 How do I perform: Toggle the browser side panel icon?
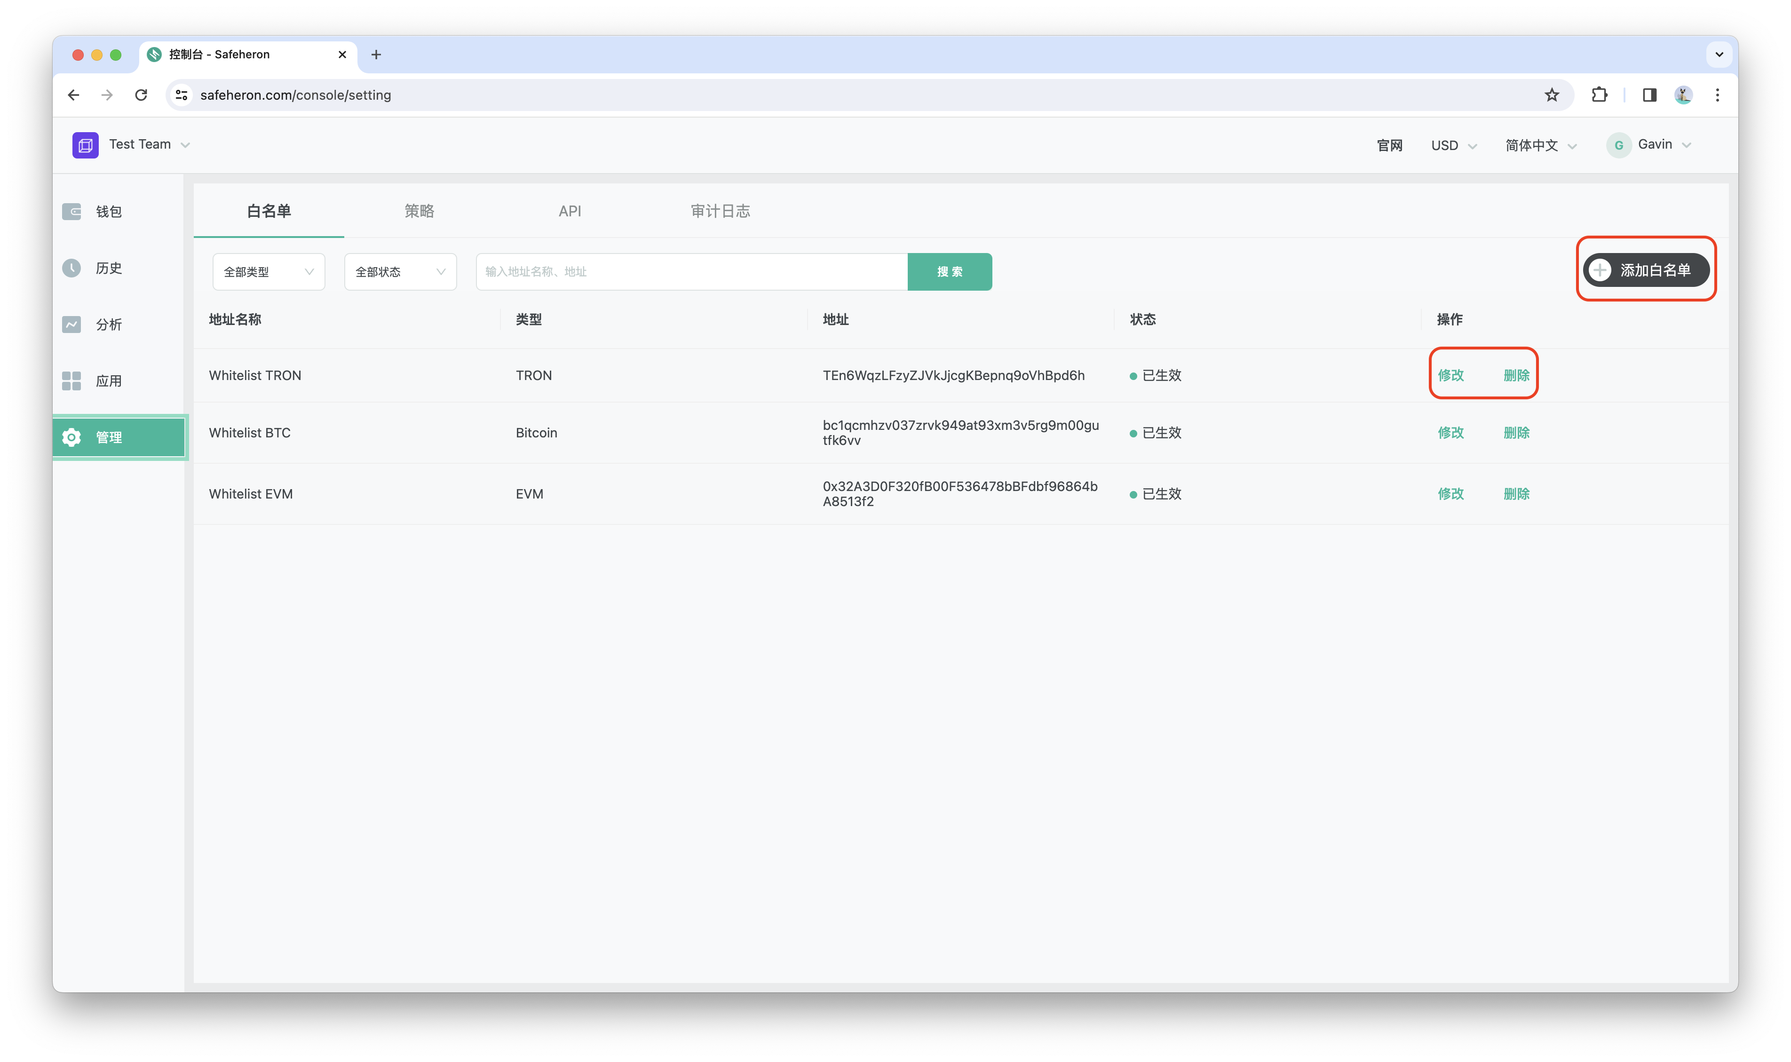coord(1649,95)
